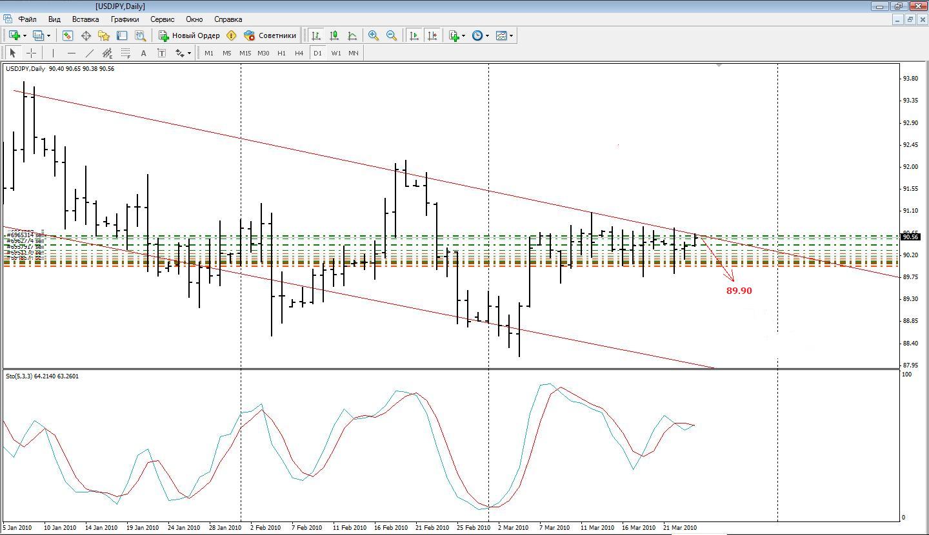Image resolution: width=929 pixels, height=535 pixels.
Task: Open the Navigator favorites panel
Action: pyautogui.click(x=104, y=35)
